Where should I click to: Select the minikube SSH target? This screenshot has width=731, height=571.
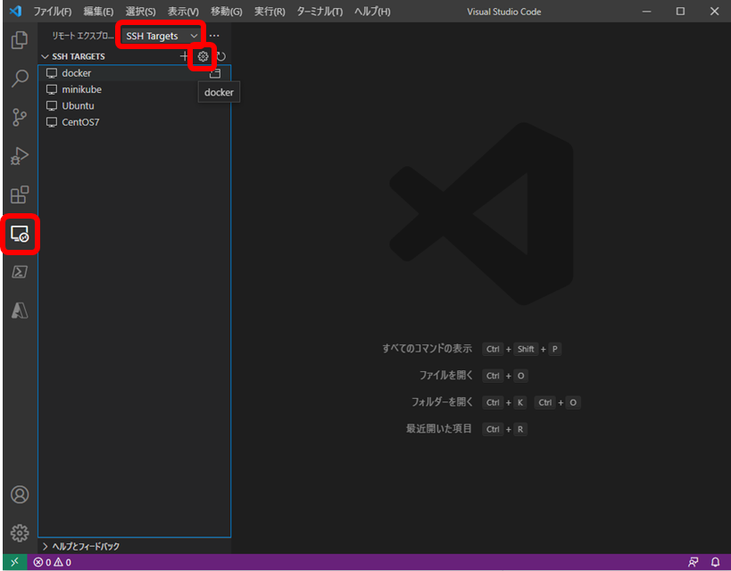(134, 89)
